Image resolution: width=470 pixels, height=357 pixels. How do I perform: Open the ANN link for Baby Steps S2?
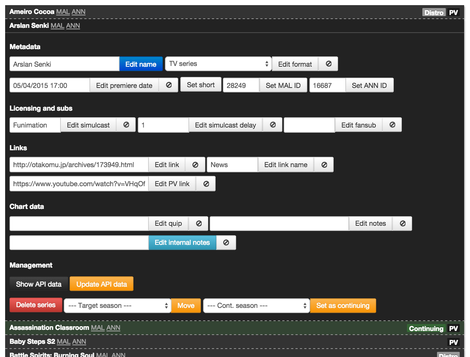pos(79,342)
